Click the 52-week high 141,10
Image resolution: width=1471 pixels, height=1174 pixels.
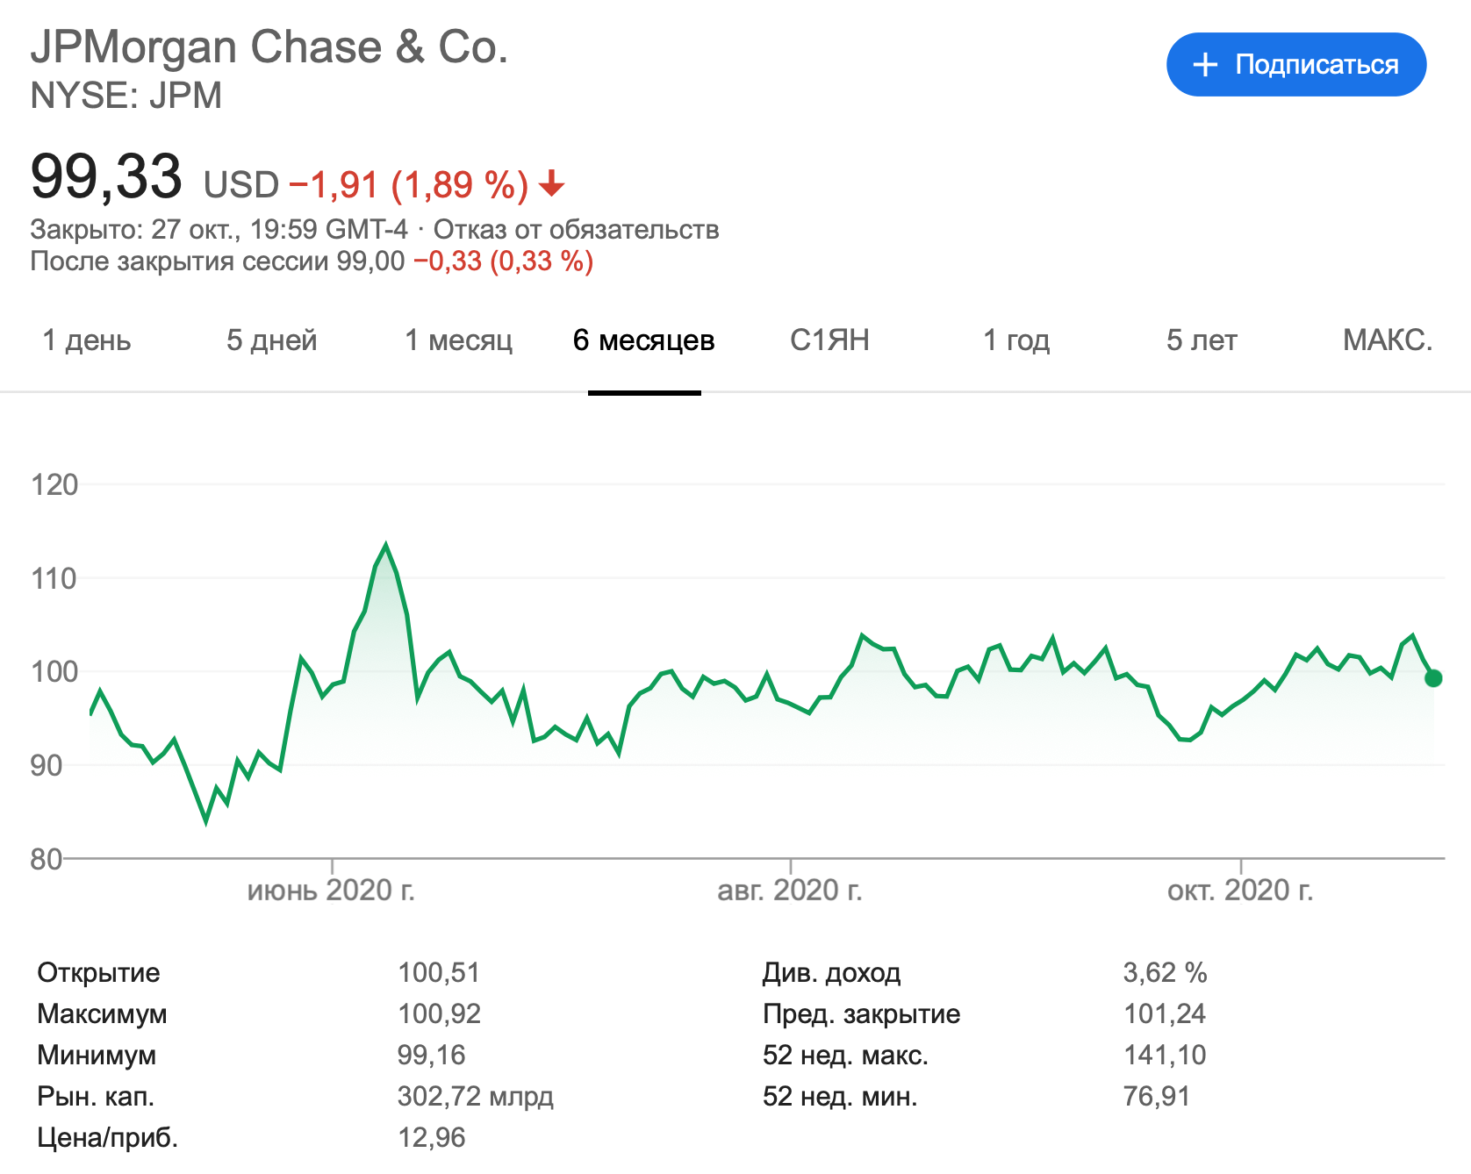pos(1165,1055)
